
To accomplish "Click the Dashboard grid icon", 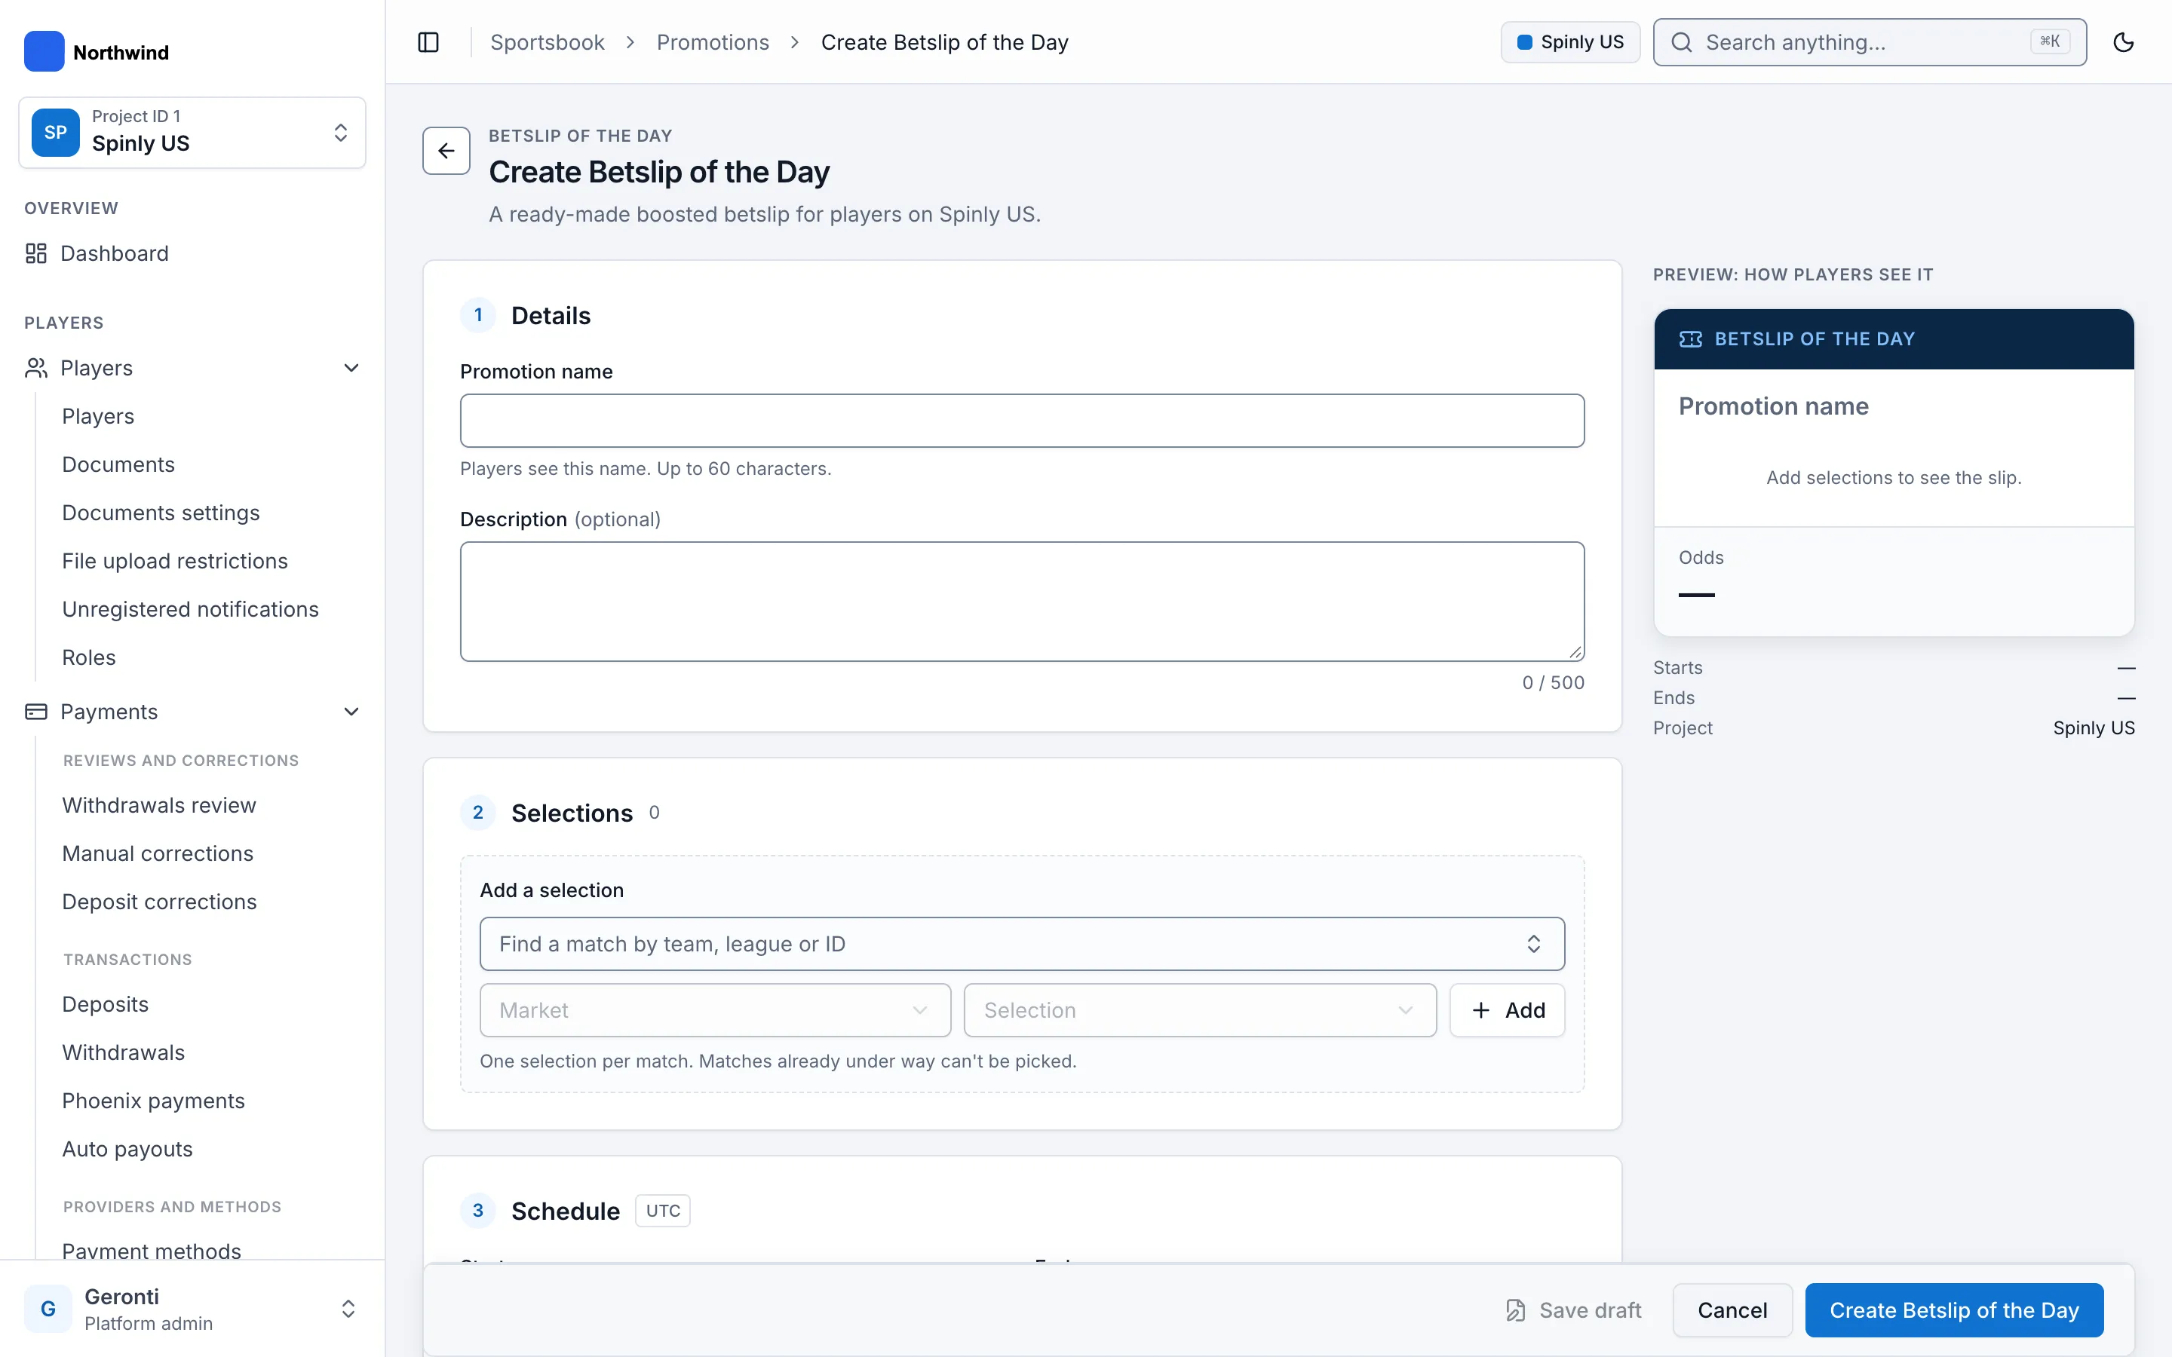I will coord(36,253).
